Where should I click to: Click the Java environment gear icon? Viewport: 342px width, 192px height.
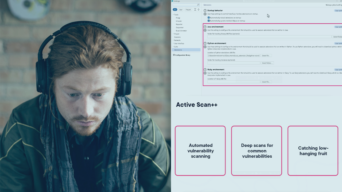coord(205,30)
